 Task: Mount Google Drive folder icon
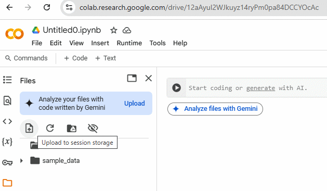(72, 128)
